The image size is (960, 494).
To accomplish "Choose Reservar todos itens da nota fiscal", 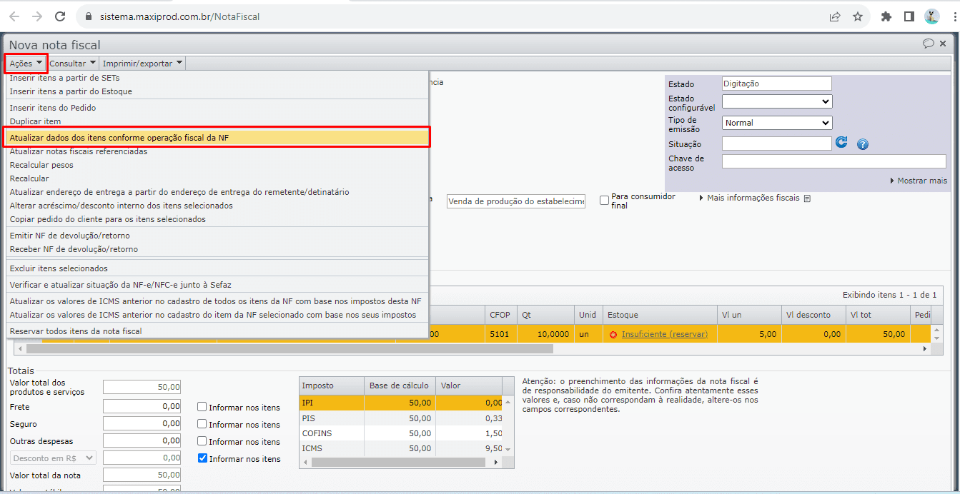I will point(76,331).
